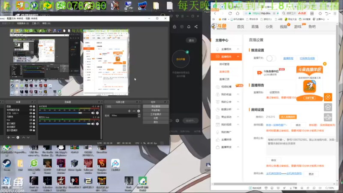
Task: Click the browser home icon
Action: click(x=238, y=13)
